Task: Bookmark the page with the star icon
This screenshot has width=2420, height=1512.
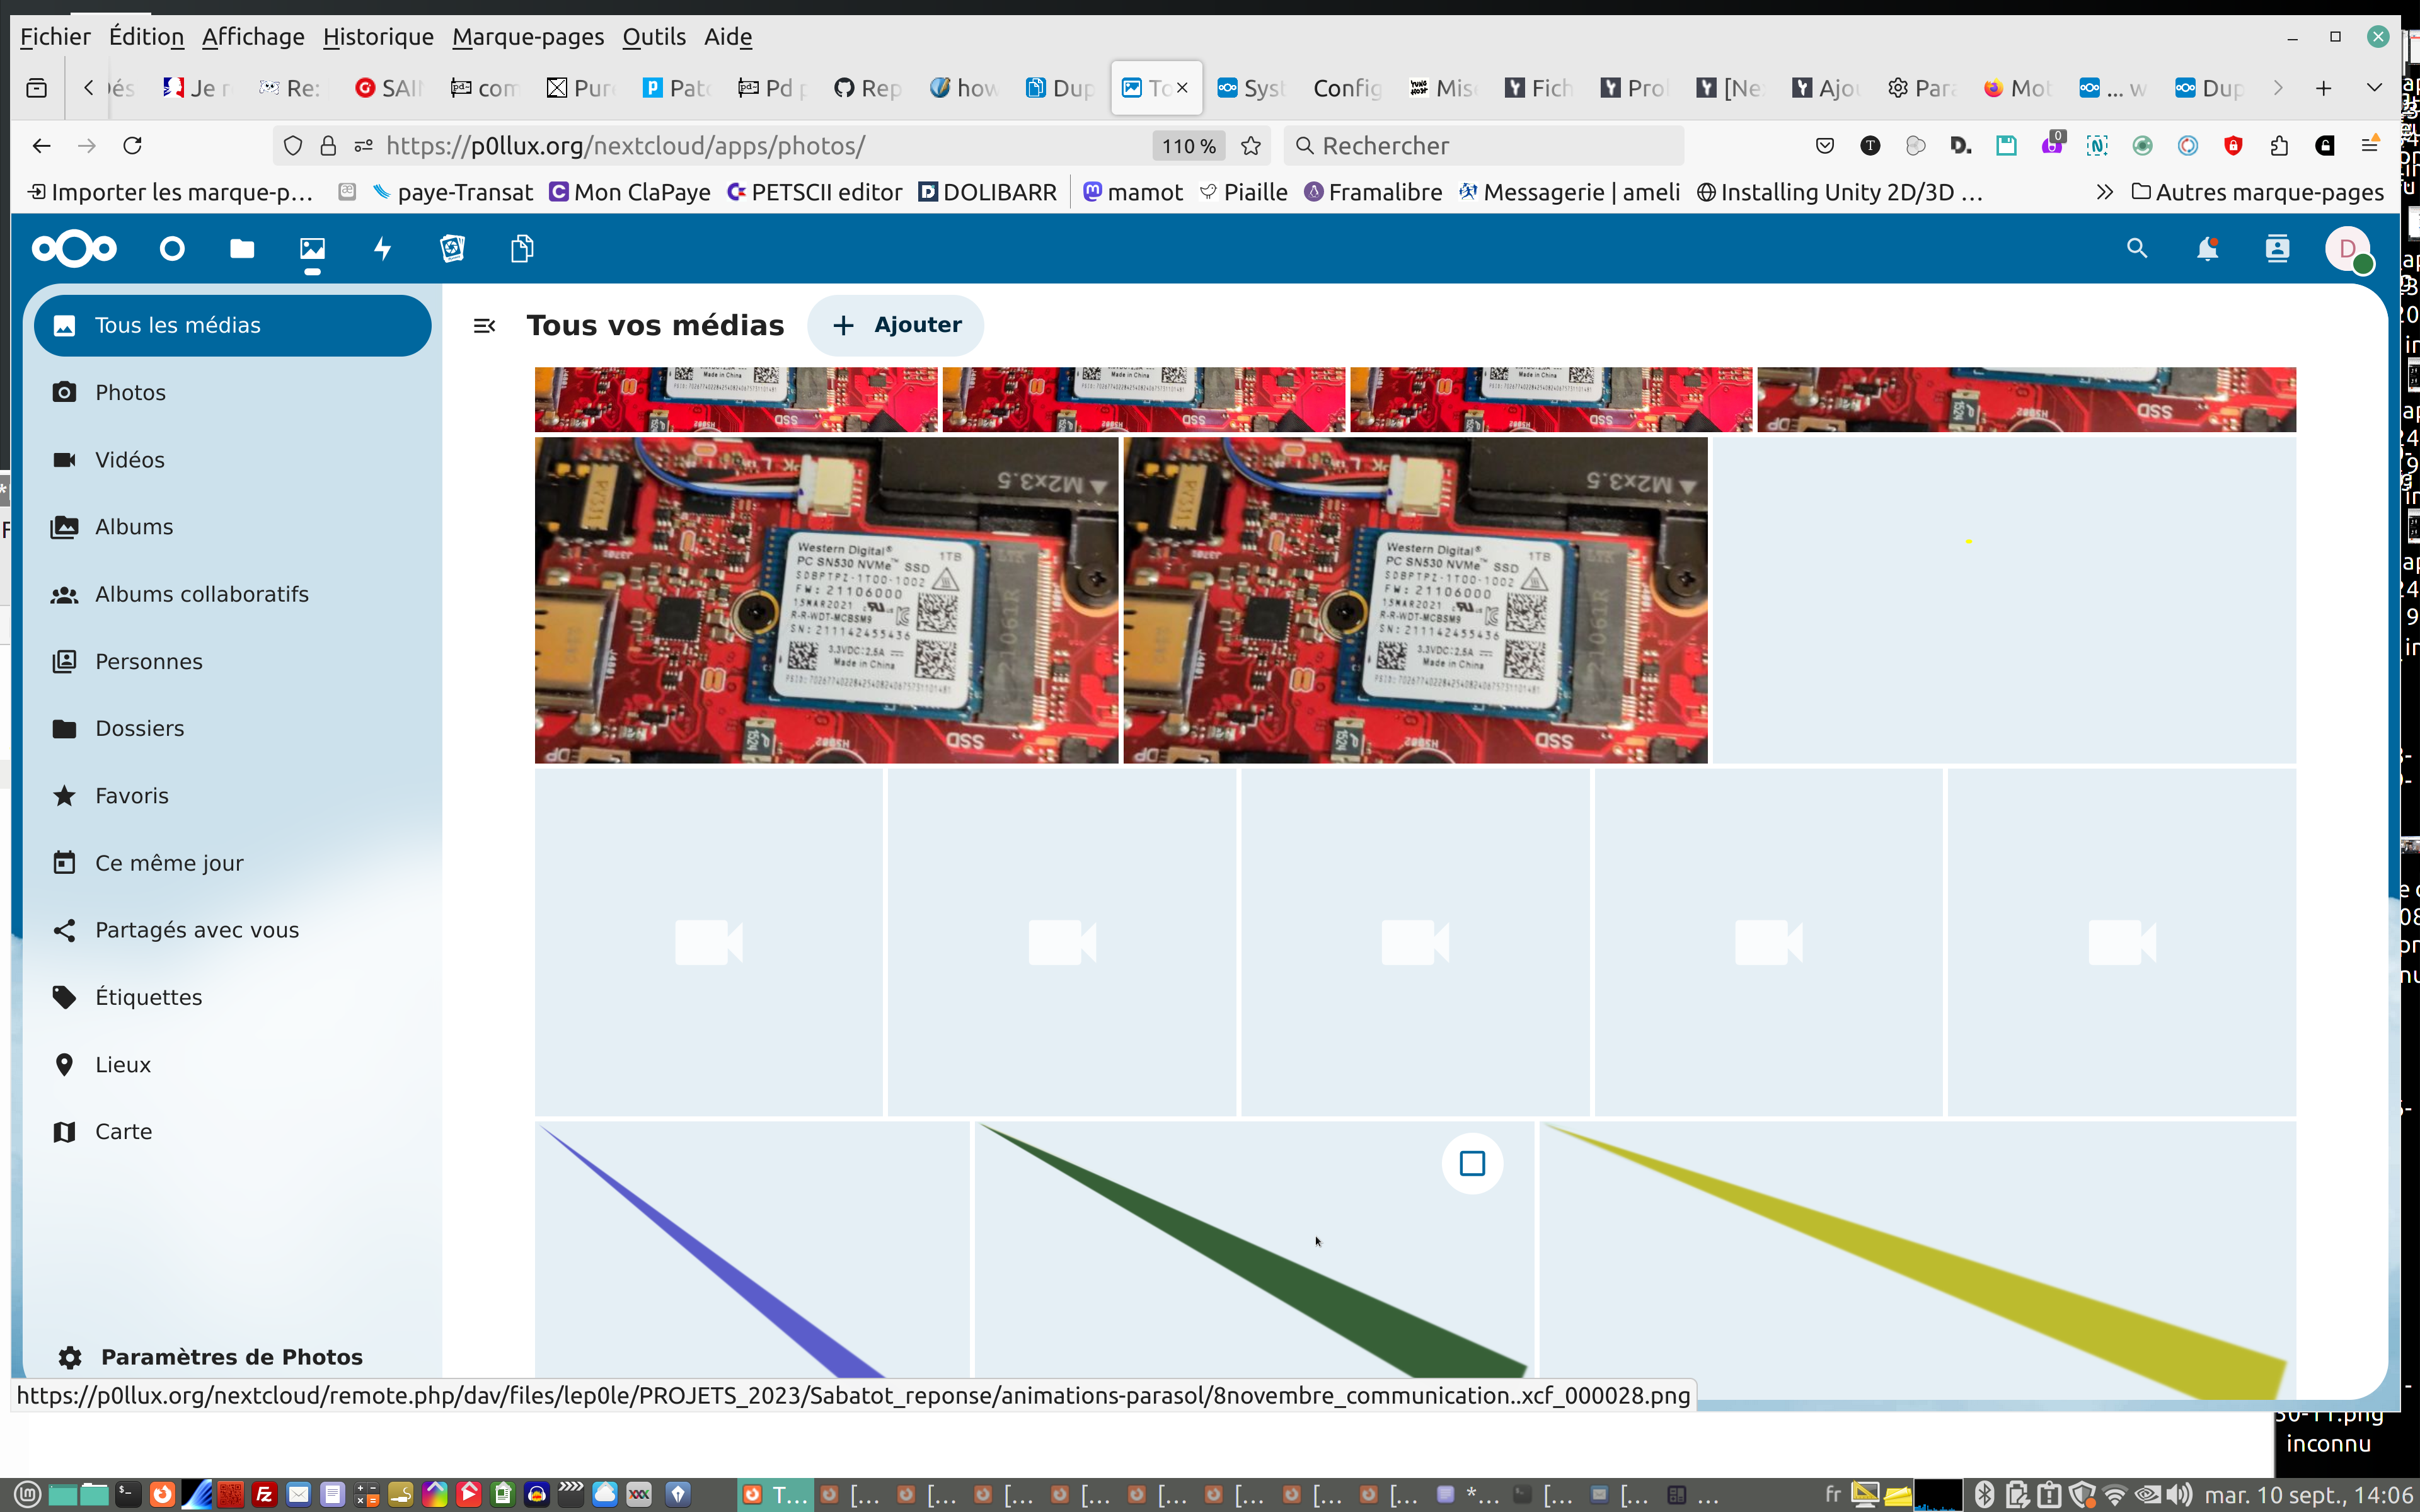Action: [1250, 146]
